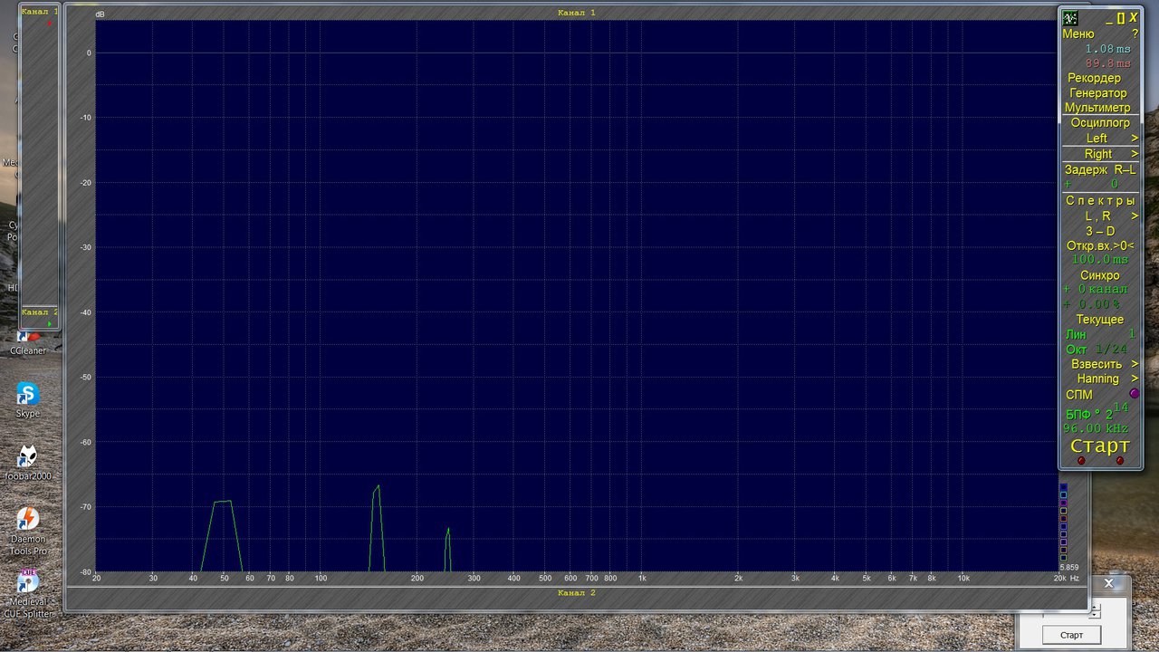Screen dimensions: 1159x652
Task: Click the analyzer app icon in the control panel
Action: [x=1070, y=17]
